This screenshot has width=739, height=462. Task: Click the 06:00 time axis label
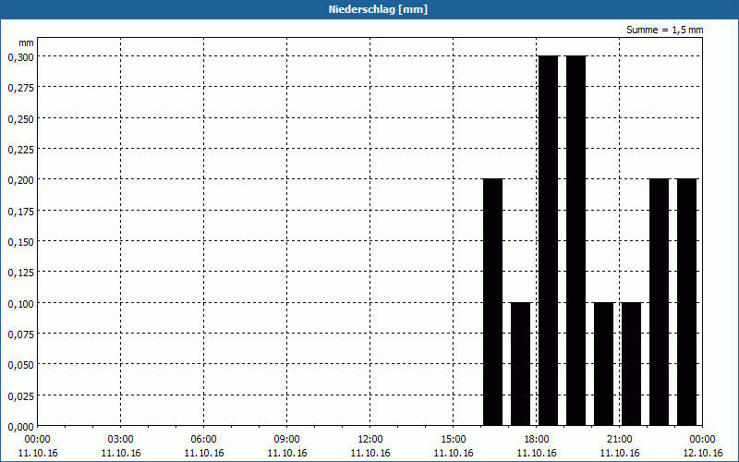pos(203,440)
